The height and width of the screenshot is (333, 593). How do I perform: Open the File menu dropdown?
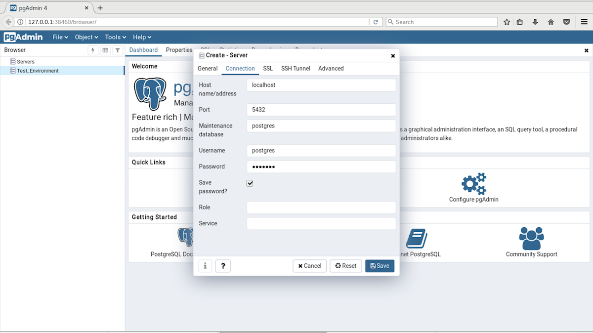(x=60, y=37)
